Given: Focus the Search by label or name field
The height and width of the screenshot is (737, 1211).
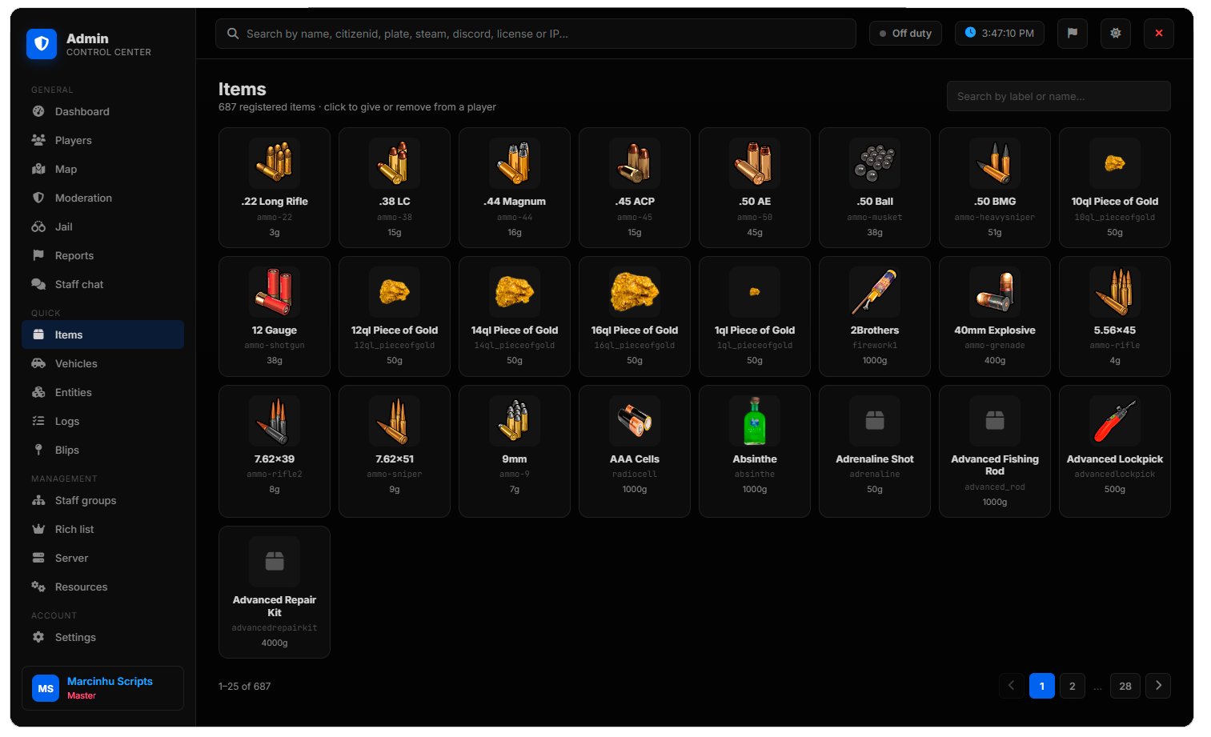Looking at the screenshot, I should click(1059, 96).
